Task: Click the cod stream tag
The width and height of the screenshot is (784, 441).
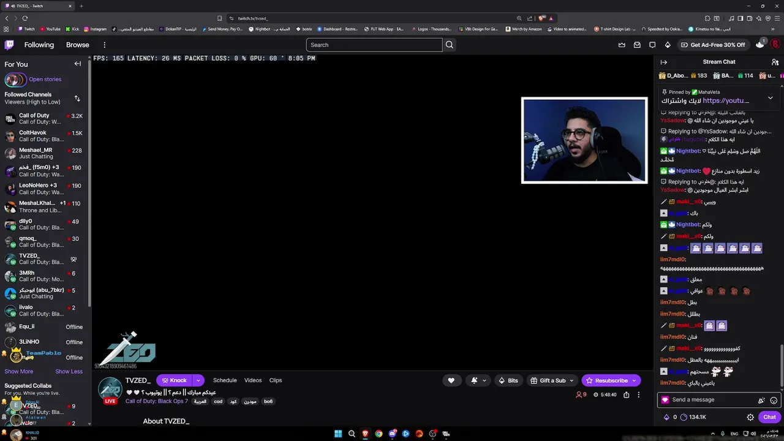Action: 218,402
